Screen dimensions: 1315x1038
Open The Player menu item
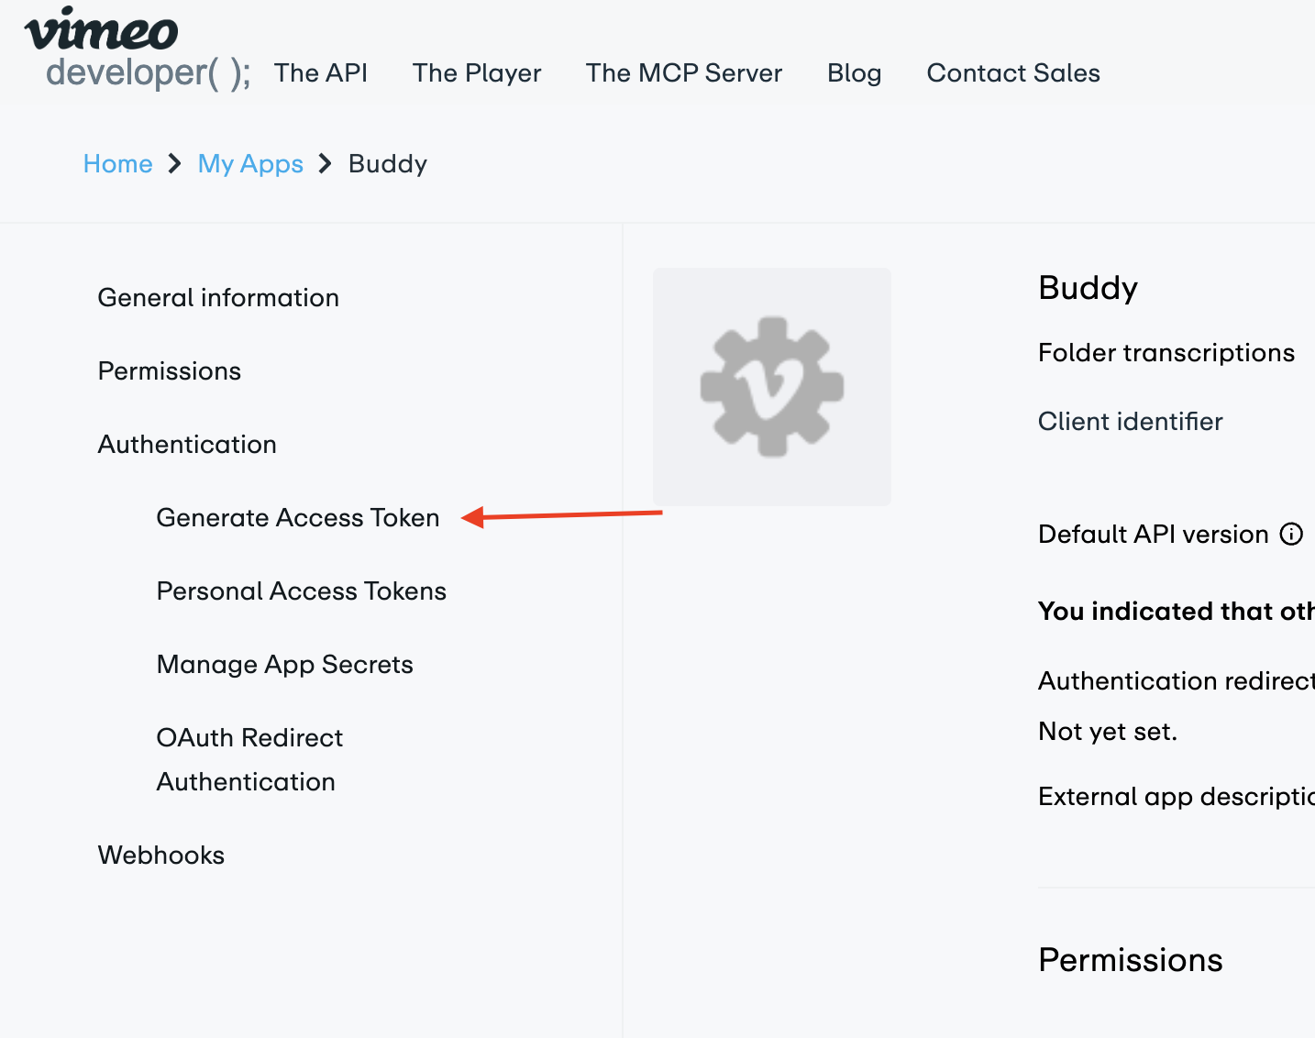(x=477, y=73)
